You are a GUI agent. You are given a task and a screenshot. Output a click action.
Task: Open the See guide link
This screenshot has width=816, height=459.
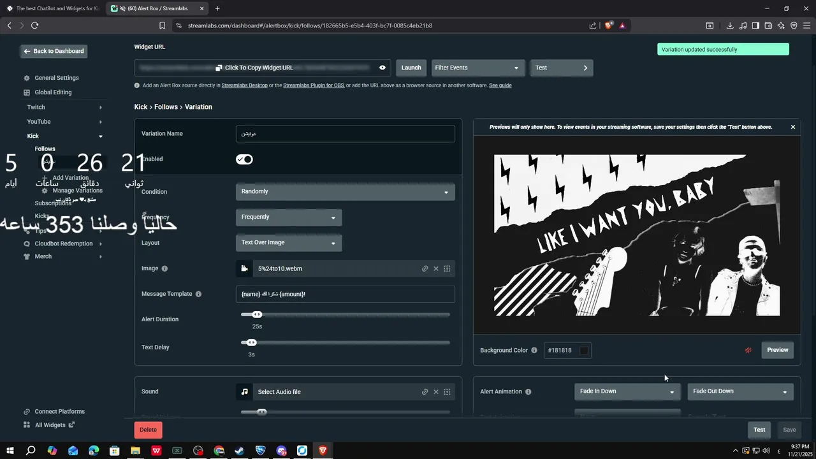point(500,85)
